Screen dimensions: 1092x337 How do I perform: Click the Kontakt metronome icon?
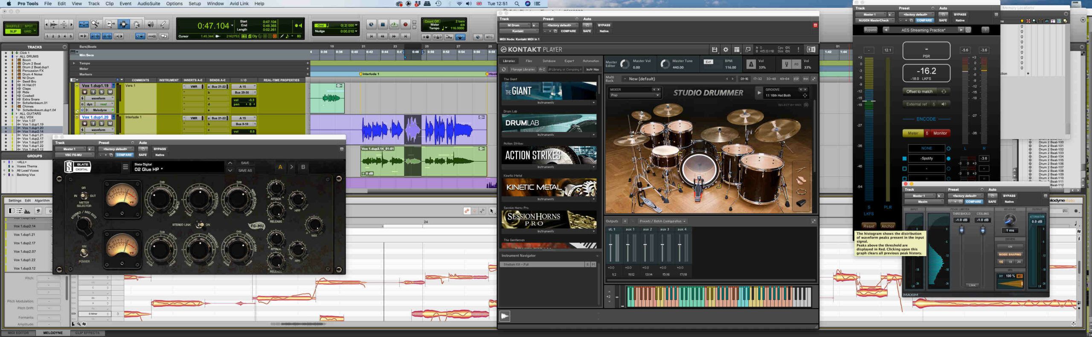click(751, 64)
